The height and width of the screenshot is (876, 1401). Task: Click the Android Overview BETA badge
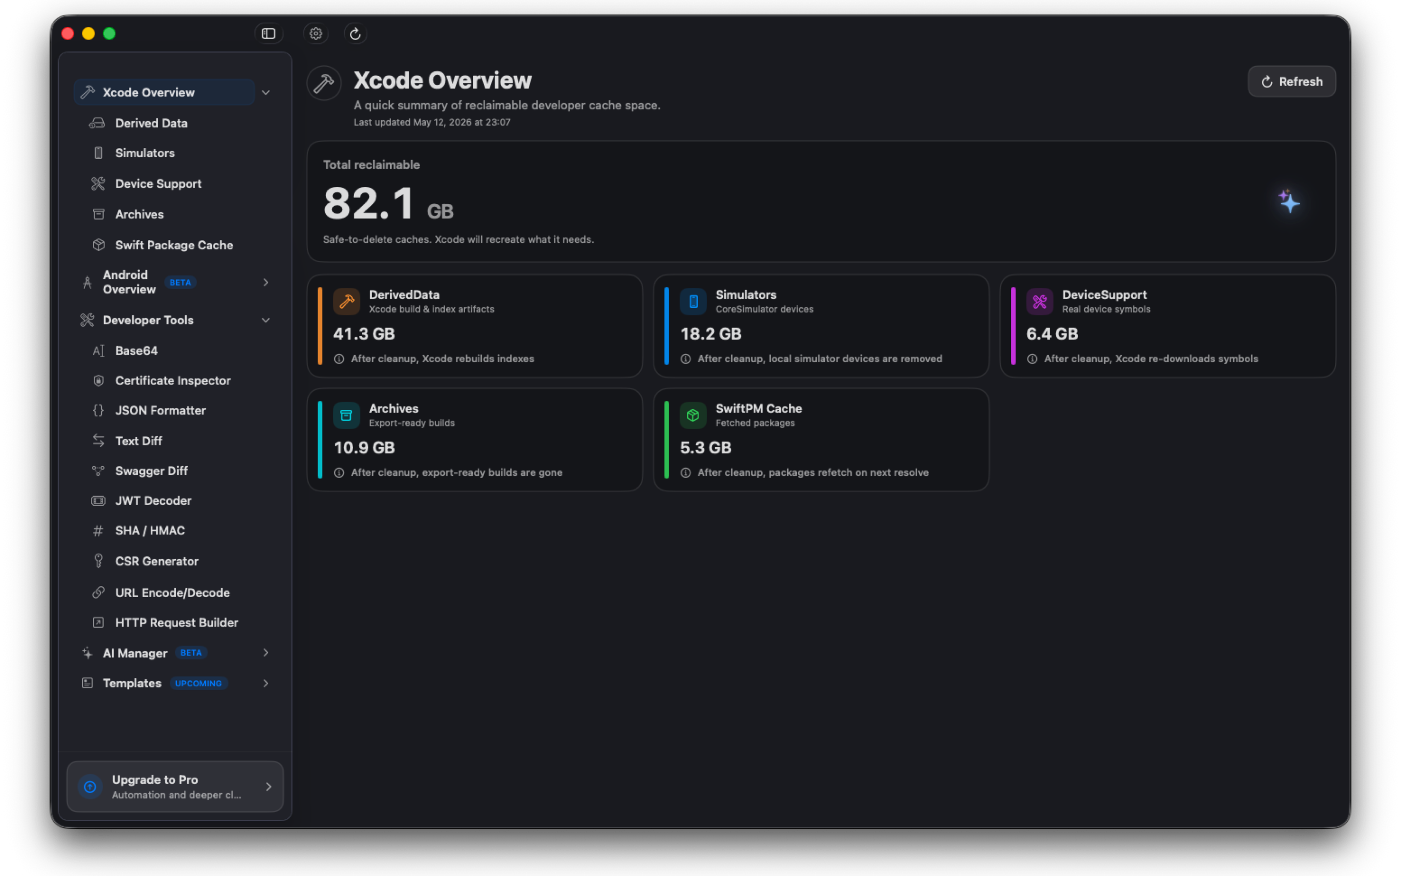[x=180, y=282]
